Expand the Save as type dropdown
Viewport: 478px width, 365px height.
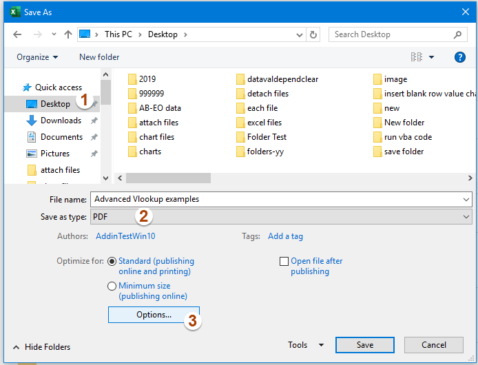coord(467,217)
